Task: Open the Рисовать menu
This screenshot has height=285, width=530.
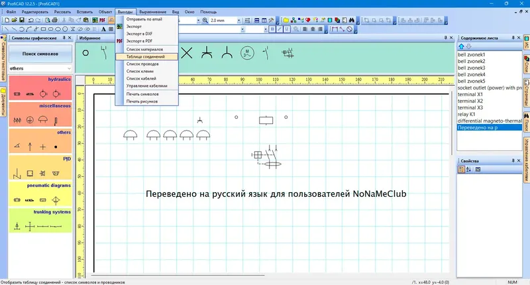Action: 62,12
